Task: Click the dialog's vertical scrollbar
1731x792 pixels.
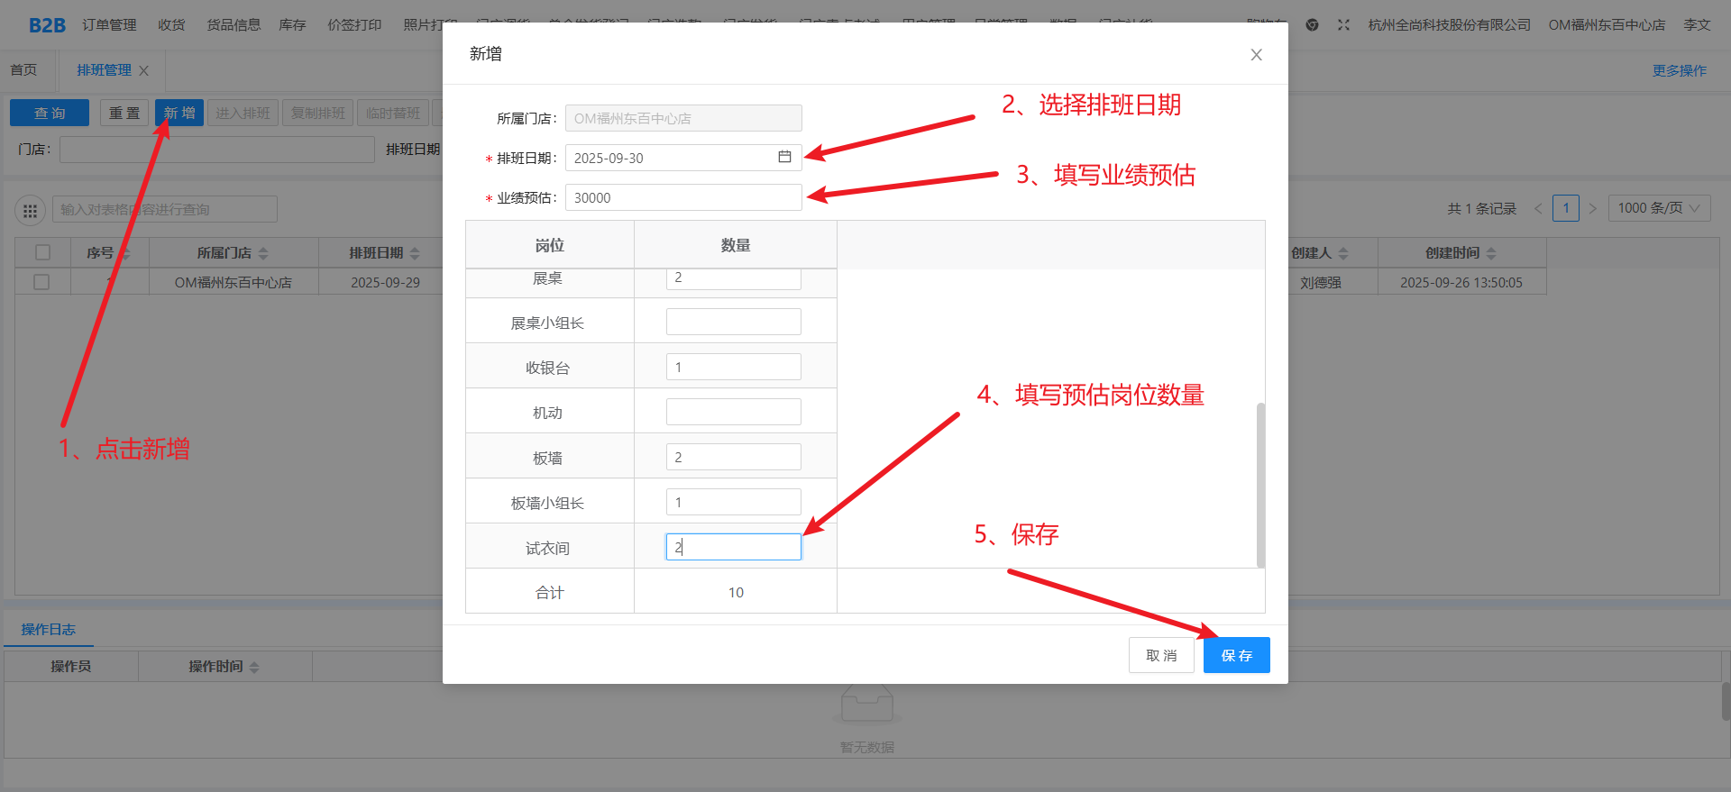Action: (1260, 485)
